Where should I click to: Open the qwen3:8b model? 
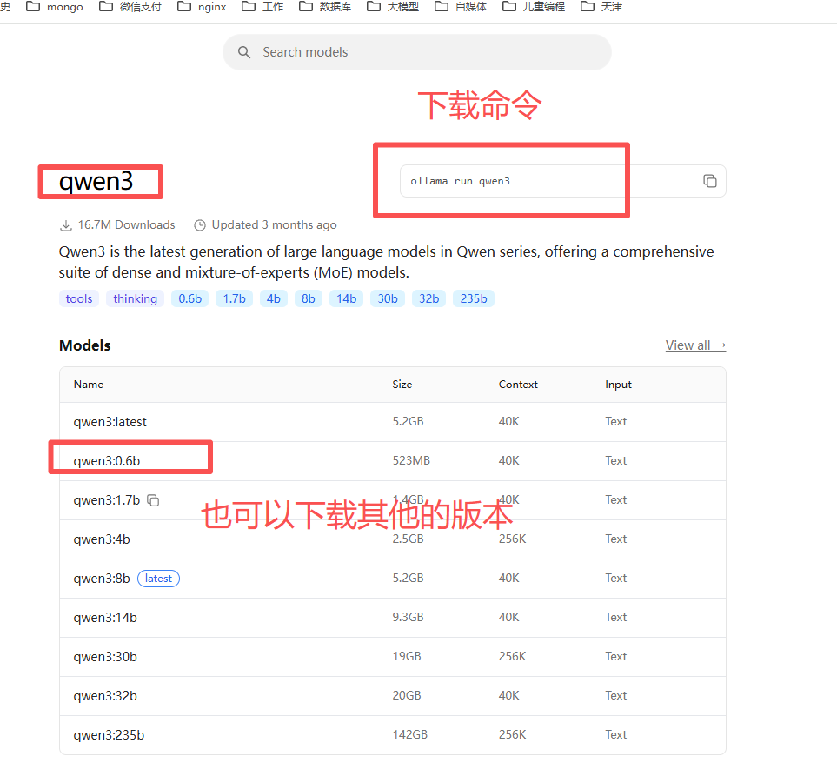[102, 579]
